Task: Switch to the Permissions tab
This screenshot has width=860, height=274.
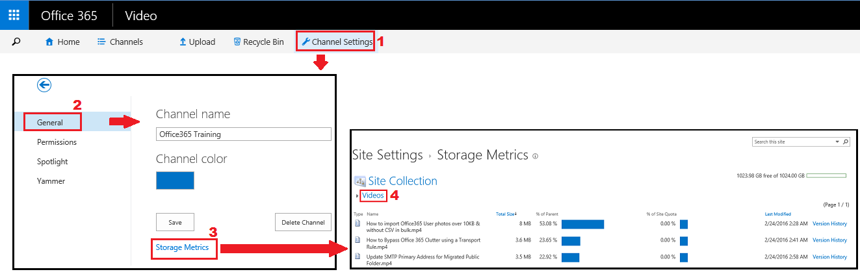Action: [x=57, y=142]
